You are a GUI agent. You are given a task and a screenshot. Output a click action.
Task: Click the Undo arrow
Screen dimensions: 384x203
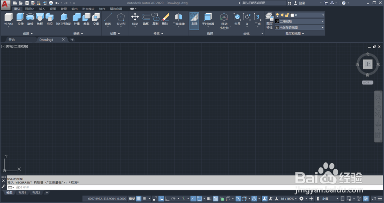(57, 3)
